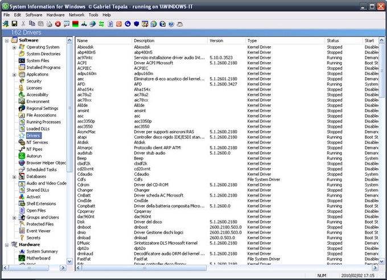Select the Fastfat driver row
387x280 pixels.
tap(227, 259)
